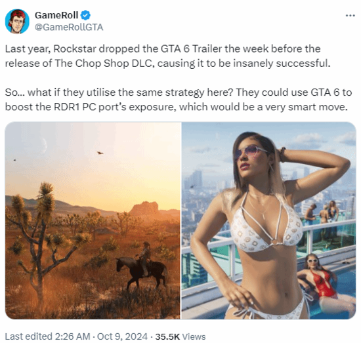Click tweet paragraph about RDR1 PC port
Screen dimensions: 361x343
pyautogui.click(x=179, y=100)
